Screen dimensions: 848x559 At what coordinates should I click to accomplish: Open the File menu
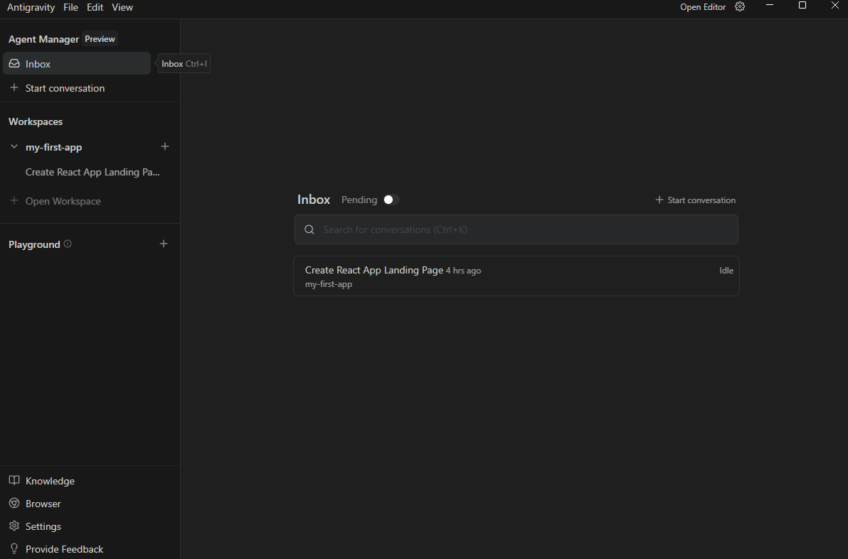[70, 7]
